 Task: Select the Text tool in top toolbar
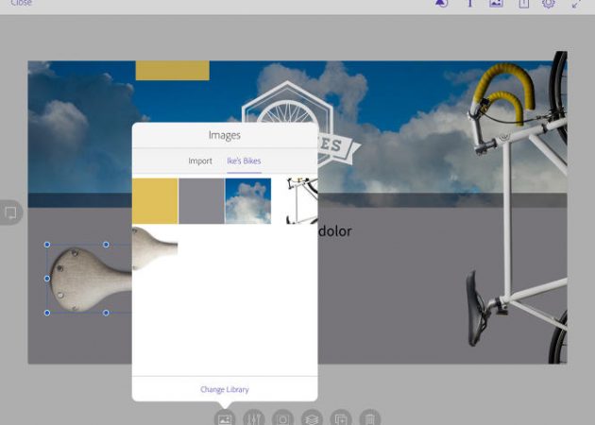469,4
